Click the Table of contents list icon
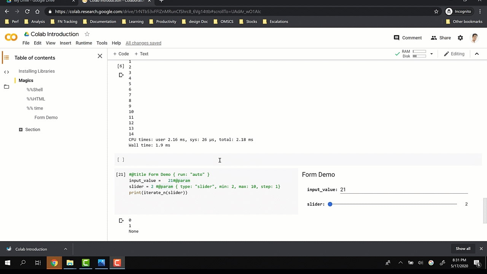The height and width of the screenshot is (274, 487). coord(6,57)
